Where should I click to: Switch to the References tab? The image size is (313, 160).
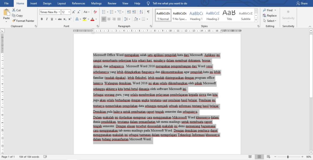[79, 3]
